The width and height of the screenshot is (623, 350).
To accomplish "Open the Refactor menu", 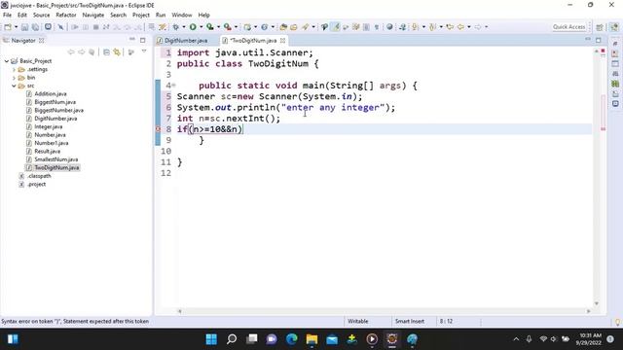I will tap(66, 15).
